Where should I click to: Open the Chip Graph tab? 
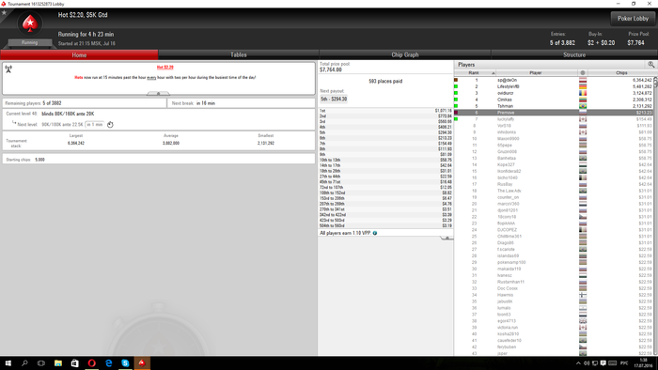pos(405,54)
